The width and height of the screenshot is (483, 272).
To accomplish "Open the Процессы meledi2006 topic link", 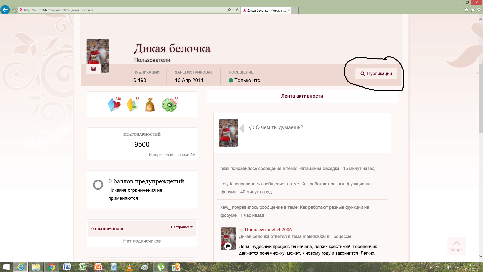I will [268, 229].
